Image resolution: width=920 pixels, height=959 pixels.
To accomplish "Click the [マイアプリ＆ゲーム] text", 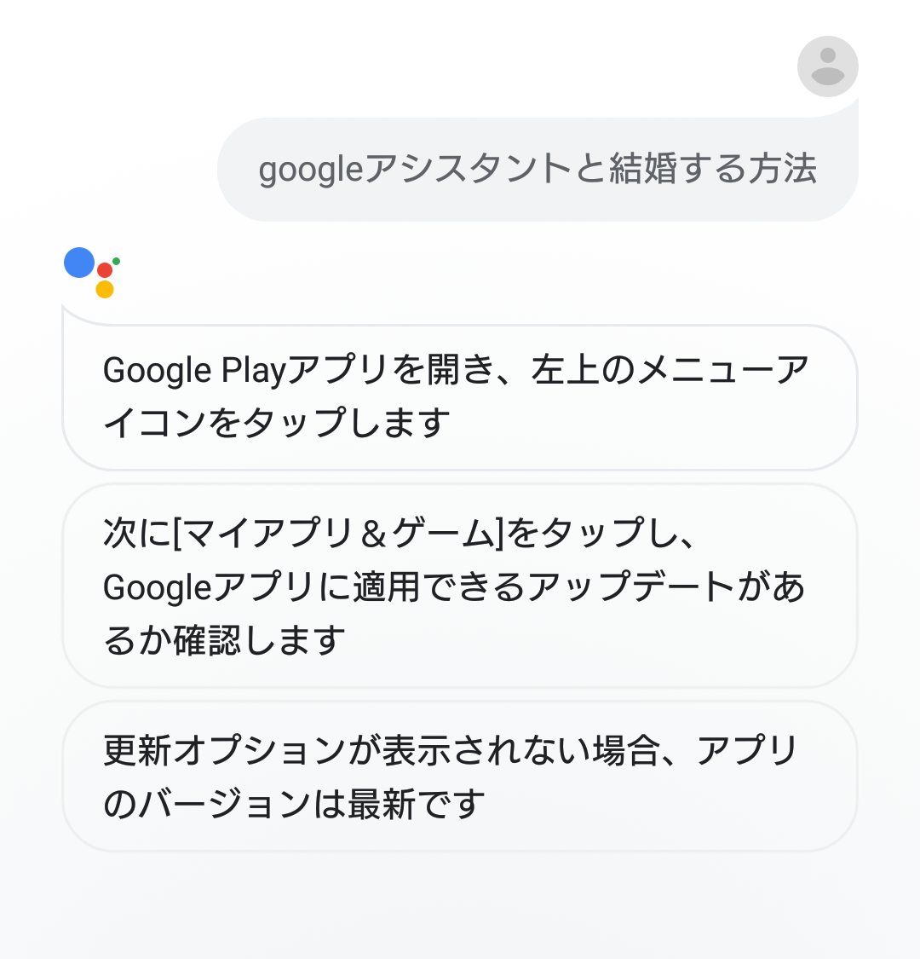I will point(339,534).
